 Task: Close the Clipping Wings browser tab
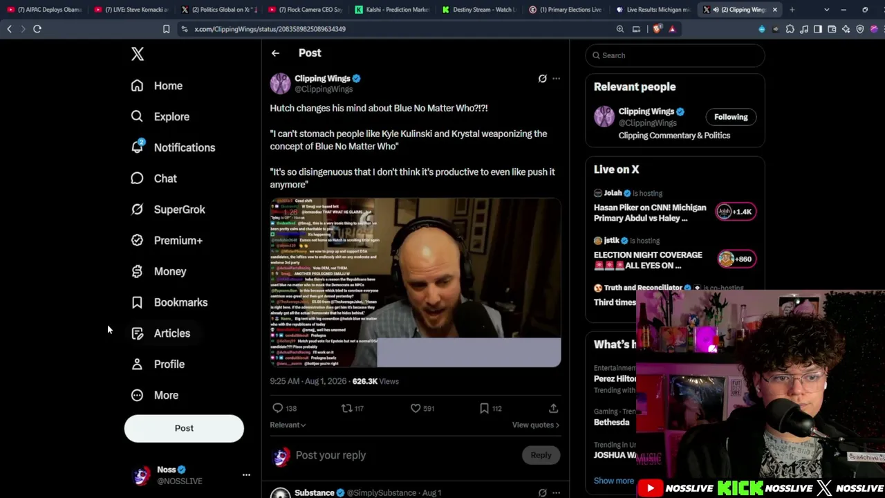775,10
